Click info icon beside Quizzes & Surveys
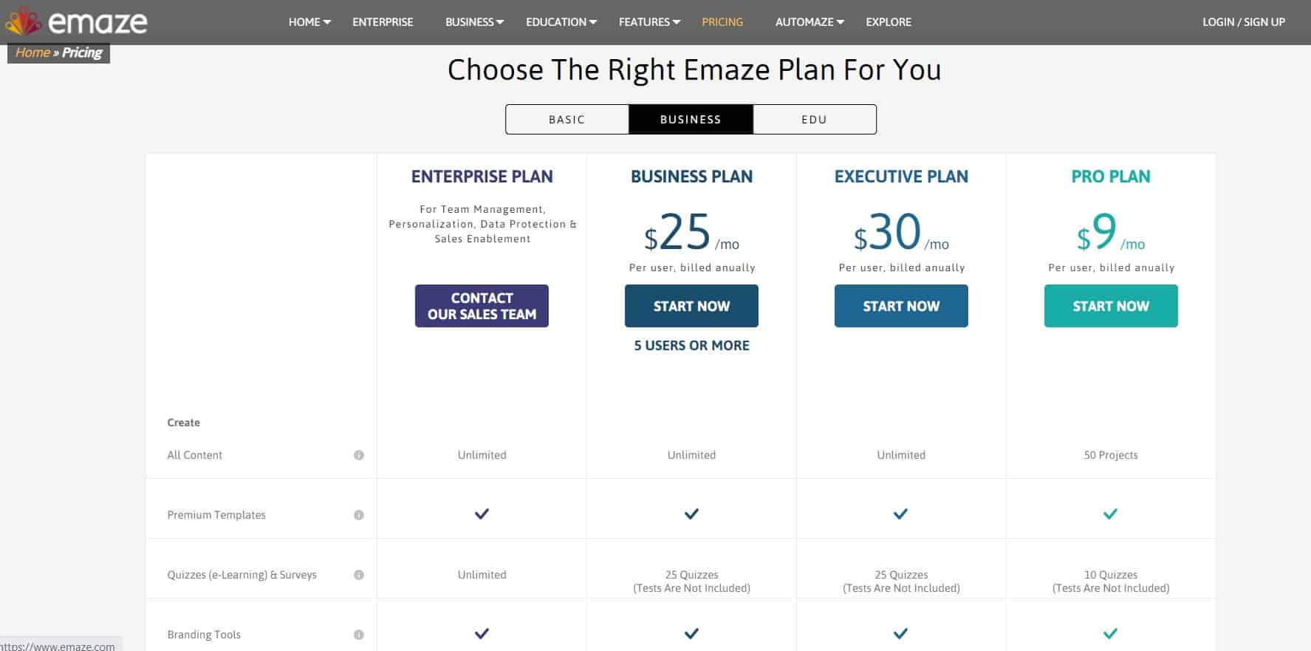Viewport: 1311px width, 651px height. [x=359, y=575]
